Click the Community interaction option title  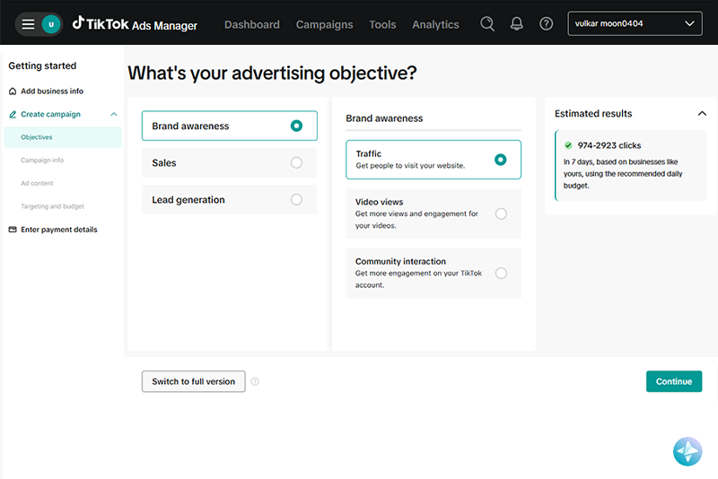(x=400, y=261)
